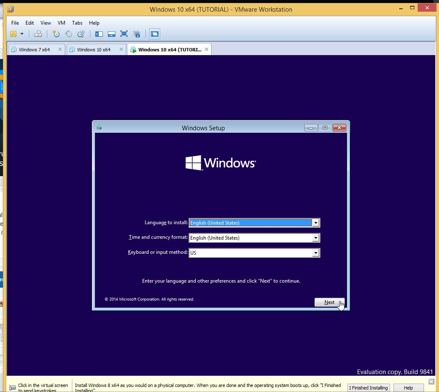Close the Windows 7 x64 tab
439x392 pixels.
click(60, 50)
